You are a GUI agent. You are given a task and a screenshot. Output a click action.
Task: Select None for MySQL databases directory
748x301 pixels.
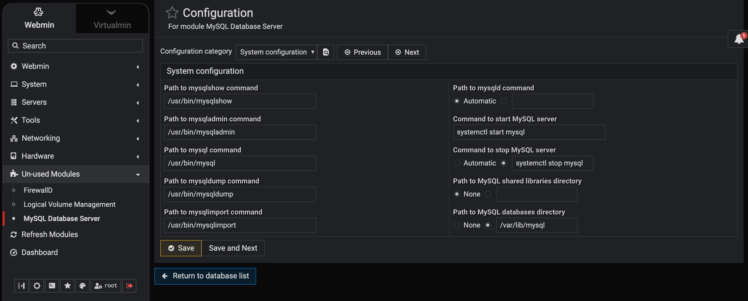[x=457, y=225]
